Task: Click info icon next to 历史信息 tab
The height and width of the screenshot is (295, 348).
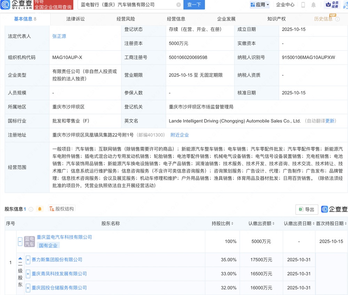Action: [x=337, y=19]
